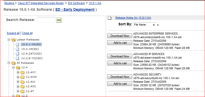Click the 12.4T folder icon
Viewport: 205px width, 97px height.
click(x=23, y=91)
